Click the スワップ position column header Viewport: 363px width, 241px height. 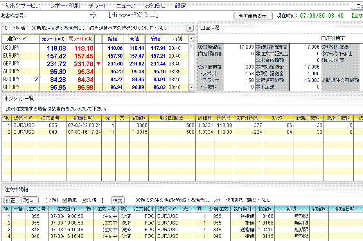(x=278, y=118)
